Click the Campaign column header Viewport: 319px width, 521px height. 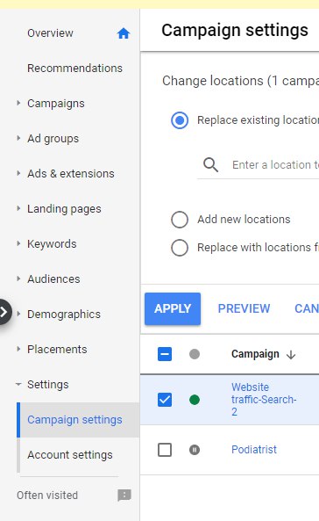[x=255, y=354]
